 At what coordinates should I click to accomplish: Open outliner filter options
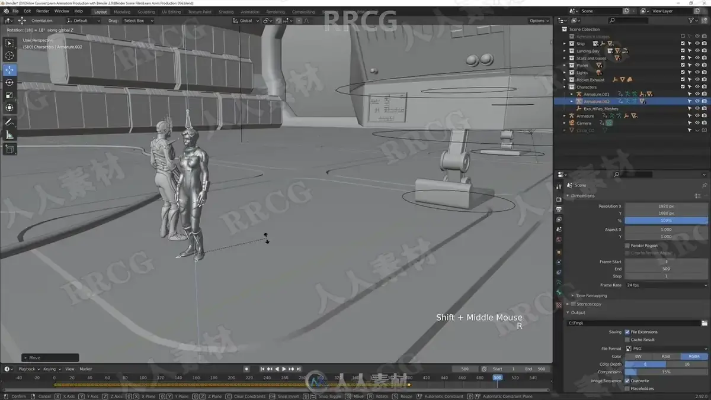point(693,20)
